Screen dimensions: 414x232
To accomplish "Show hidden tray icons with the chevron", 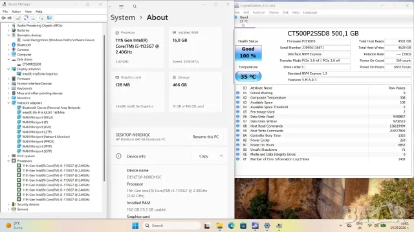I will click(341, 226).
